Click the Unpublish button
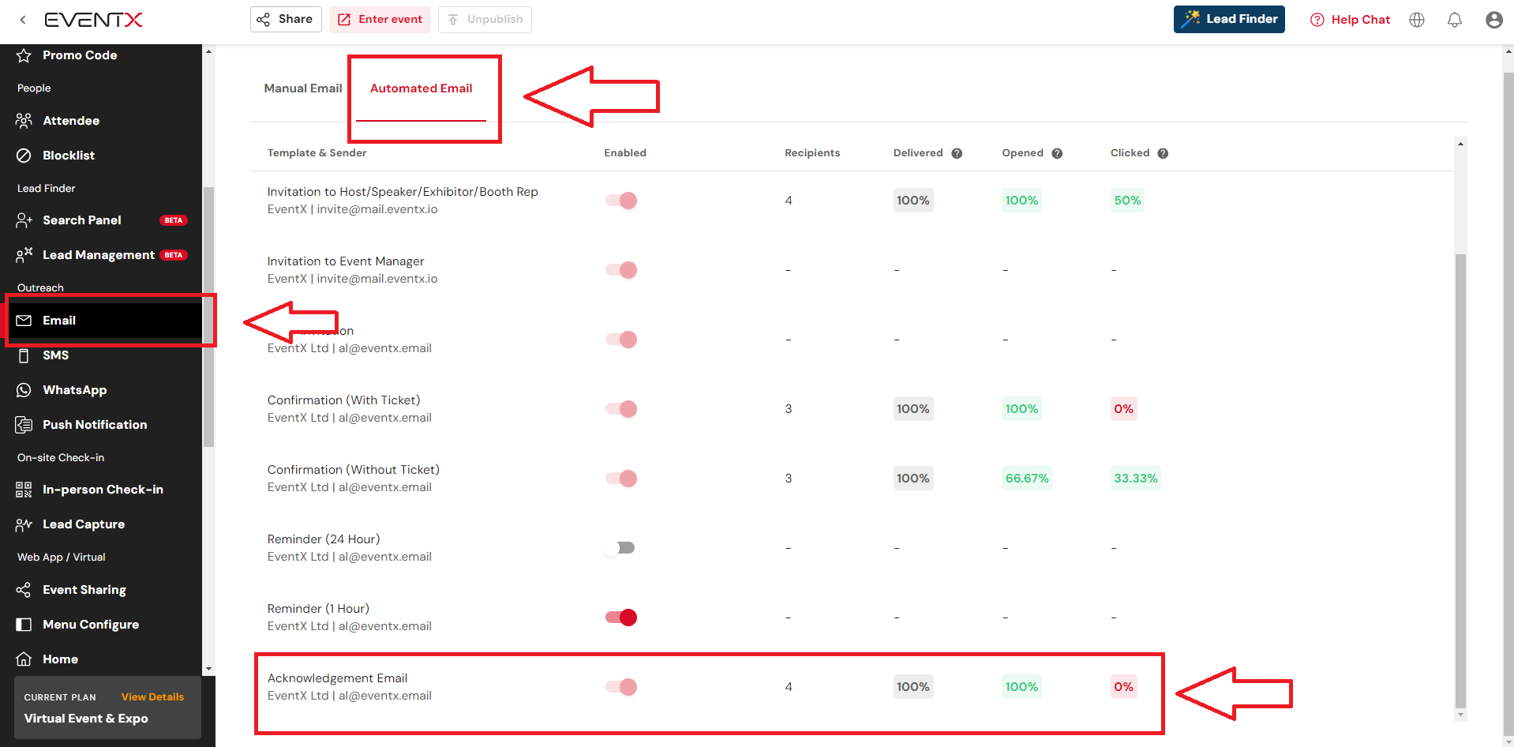Screen dimensions: 1514x747 pyautogui.click(x=485, y=19)
